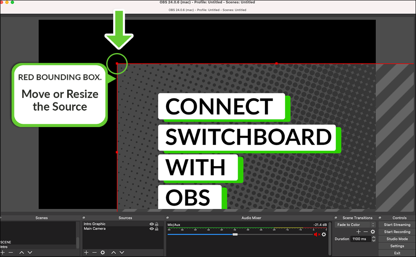Open Mic/Aux audio settings gear
Screen dimensions: 416x257
coord(324,234)
